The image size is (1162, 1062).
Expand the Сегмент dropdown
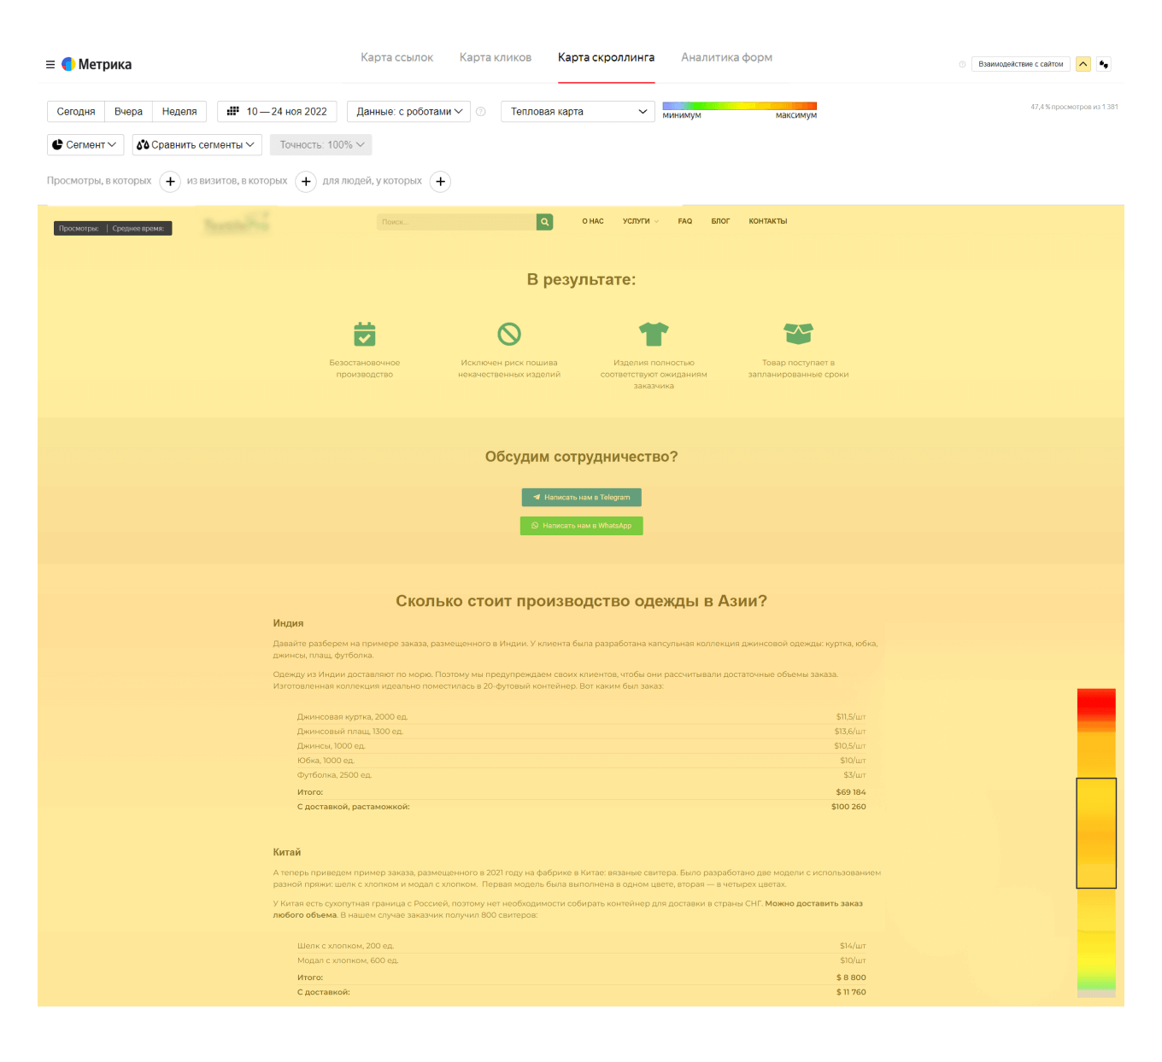click(85, 145)
